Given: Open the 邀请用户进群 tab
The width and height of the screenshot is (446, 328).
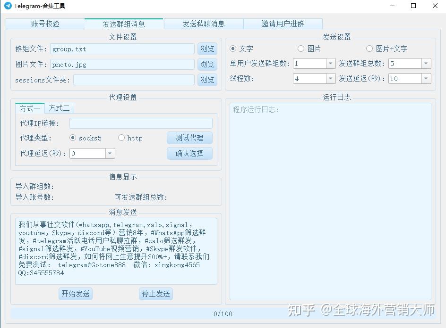Looking at the screenshot, I should pyautogui.click(x=283, y=24).
